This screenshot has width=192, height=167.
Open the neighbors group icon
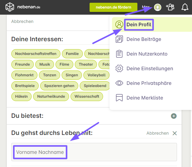point(170,7)
